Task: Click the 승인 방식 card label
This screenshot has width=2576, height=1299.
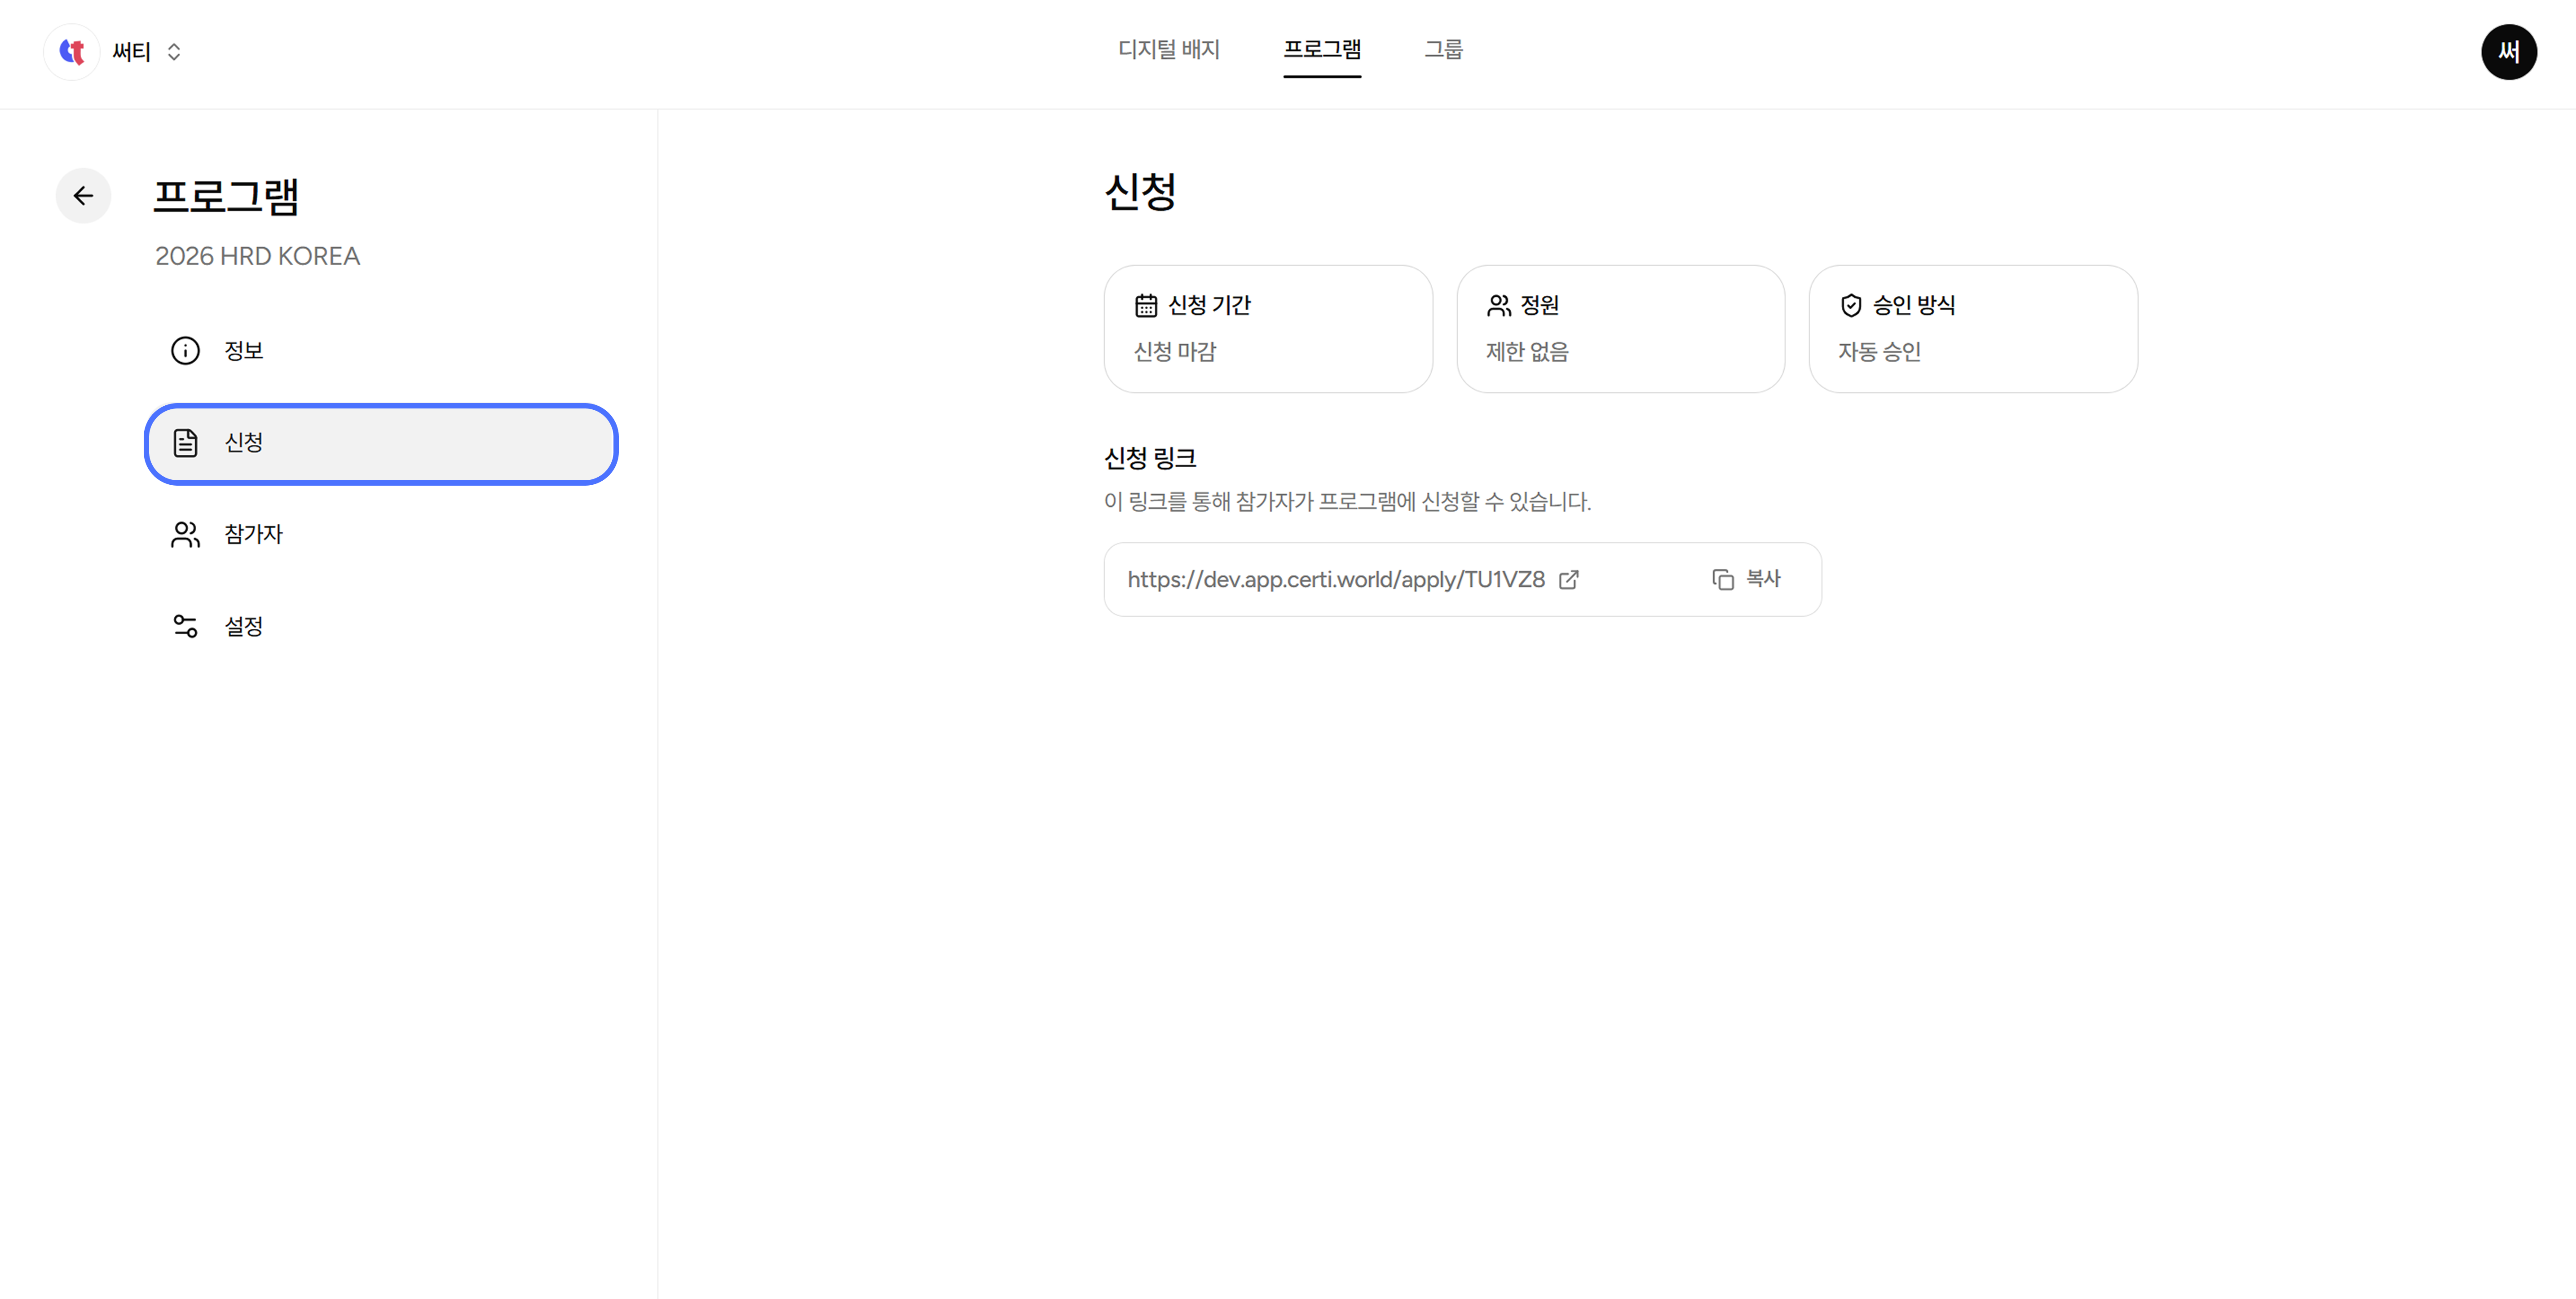Action: (1913, 305)
